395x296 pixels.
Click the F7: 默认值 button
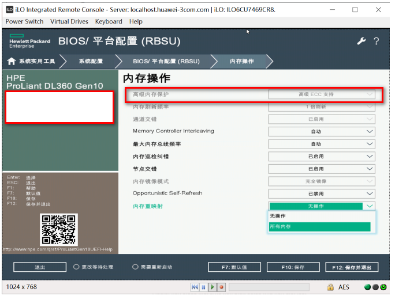pos(234,267)
